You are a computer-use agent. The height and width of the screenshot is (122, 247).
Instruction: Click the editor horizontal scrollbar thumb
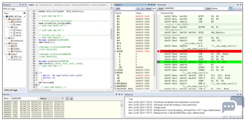coord(41,90)
